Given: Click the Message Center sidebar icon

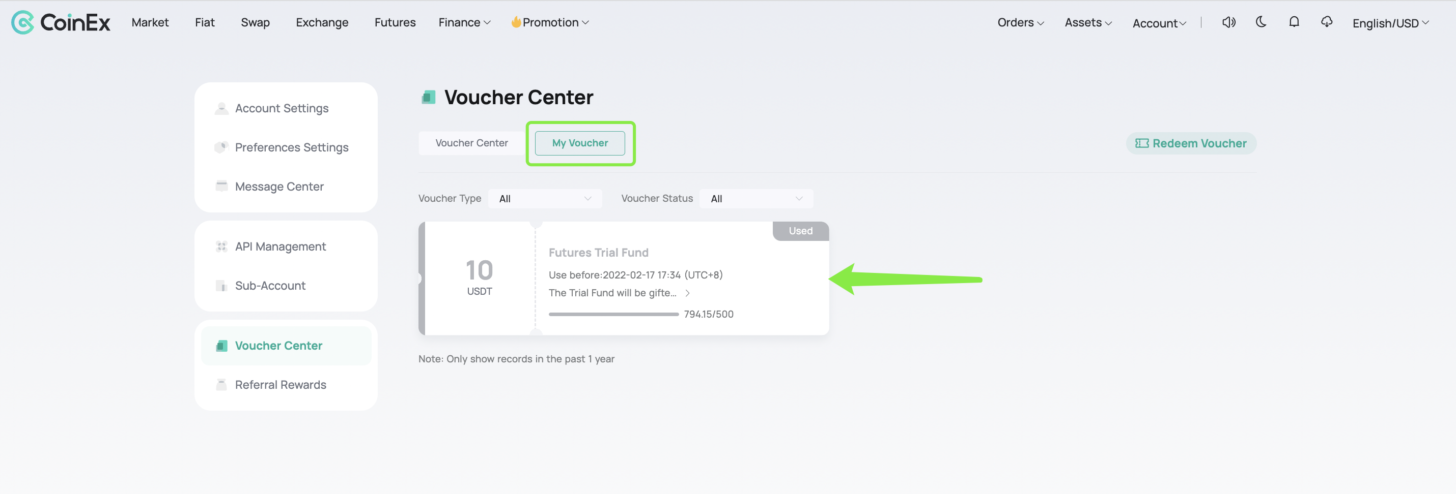Looking at the screenshot, I should (x=221, y=187).
